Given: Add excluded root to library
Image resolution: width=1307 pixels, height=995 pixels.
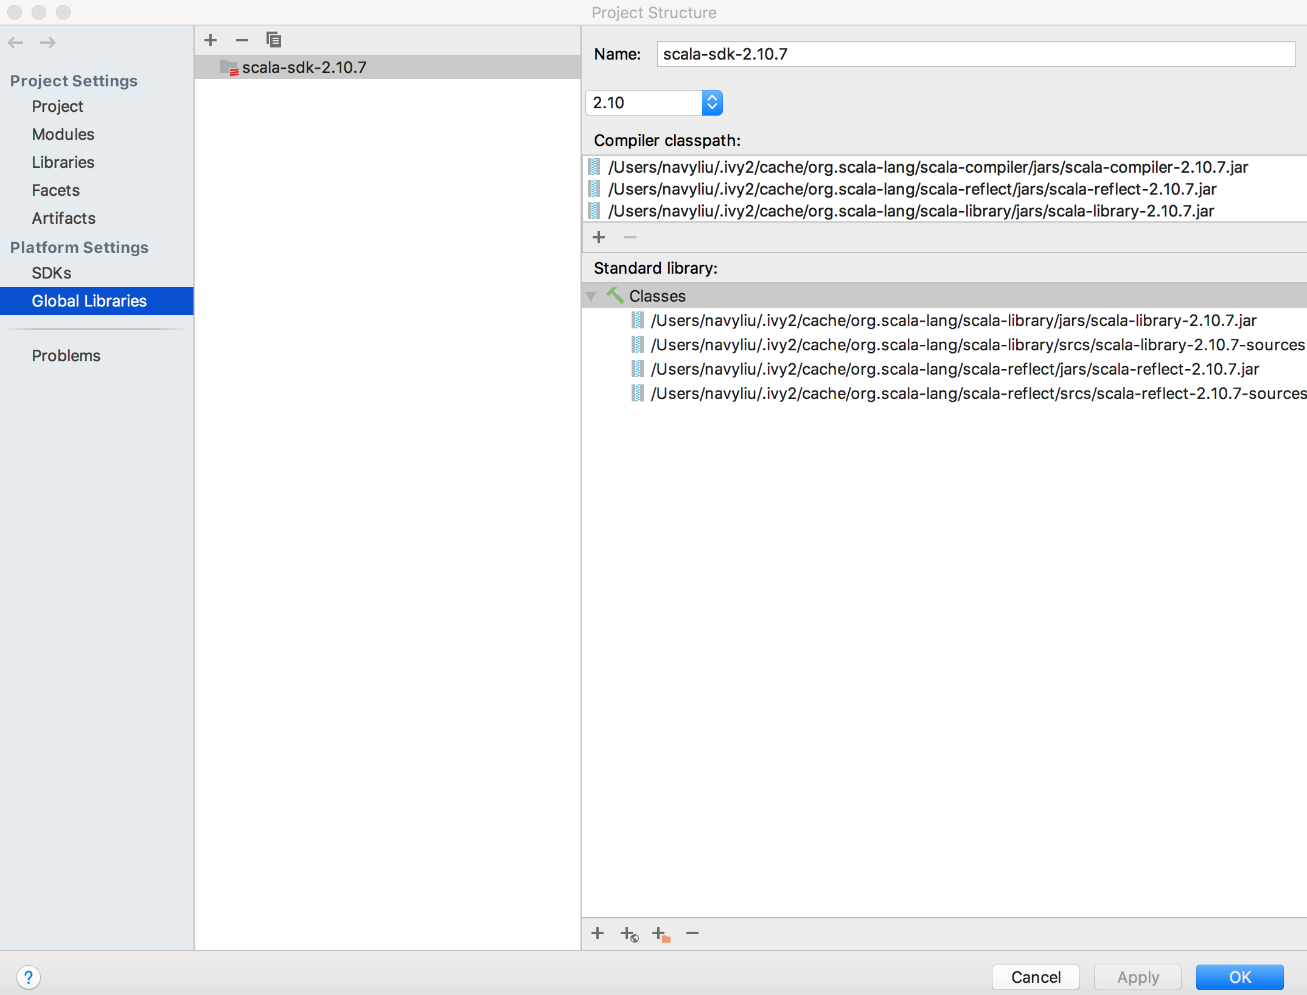Looking at the screenshot, I should pyautogui.click(x=661, y=934).
